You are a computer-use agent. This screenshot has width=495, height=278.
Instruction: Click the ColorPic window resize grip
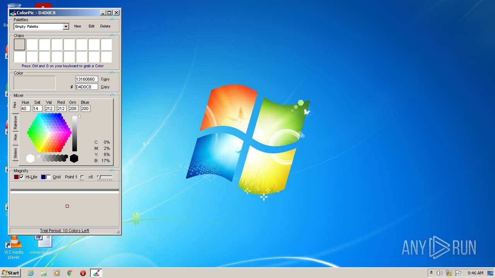118,232
